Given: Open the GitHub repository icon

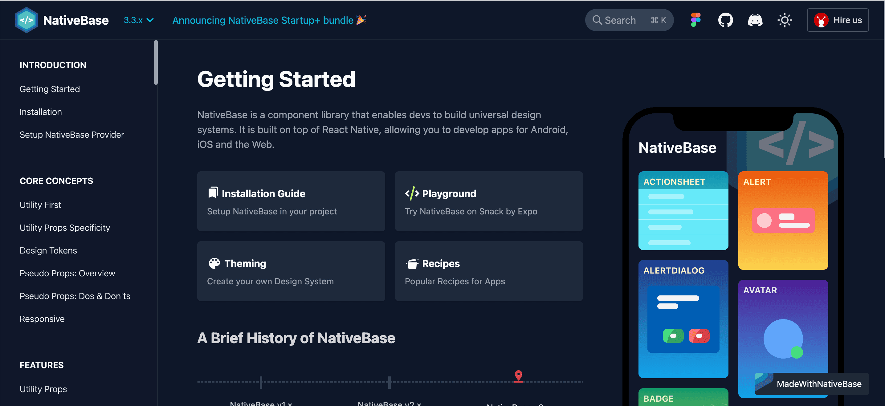Looking at the screenshot, I should (x=725, y=20).
